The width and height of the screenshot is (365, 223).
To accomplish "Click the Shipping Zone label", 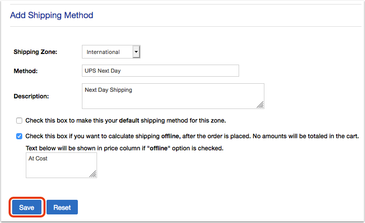I will click(x=35, y=52).
